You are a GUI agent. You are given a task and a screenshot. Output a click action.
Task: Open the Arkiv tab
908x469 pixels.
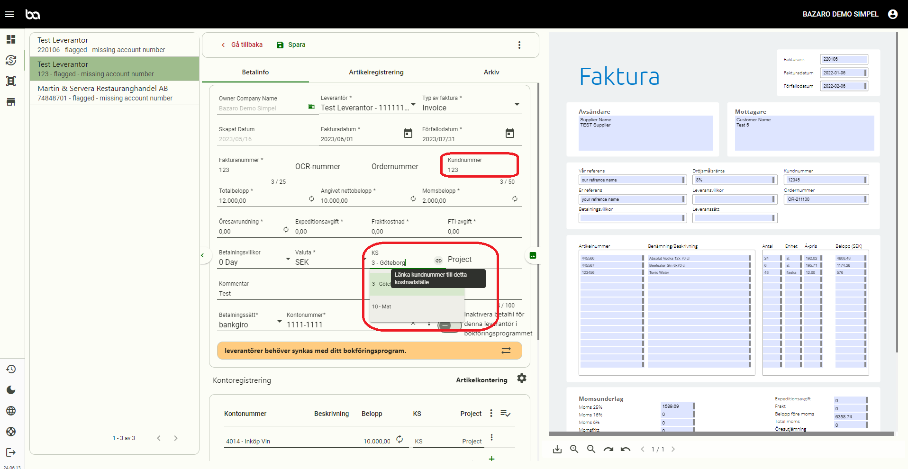(491, 72)
